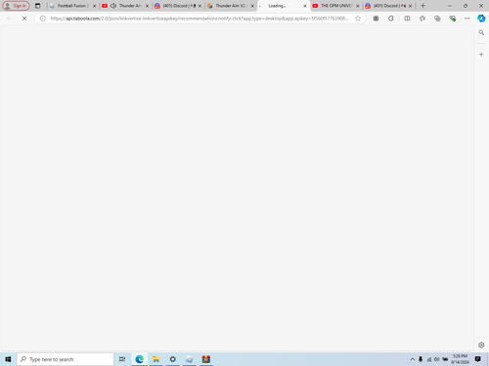Close the first Discord tab

[x=200, y=6]
